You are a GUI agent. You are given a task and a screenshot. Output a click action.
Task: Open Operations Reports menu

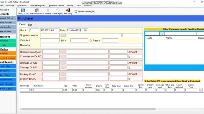[56, 6]
